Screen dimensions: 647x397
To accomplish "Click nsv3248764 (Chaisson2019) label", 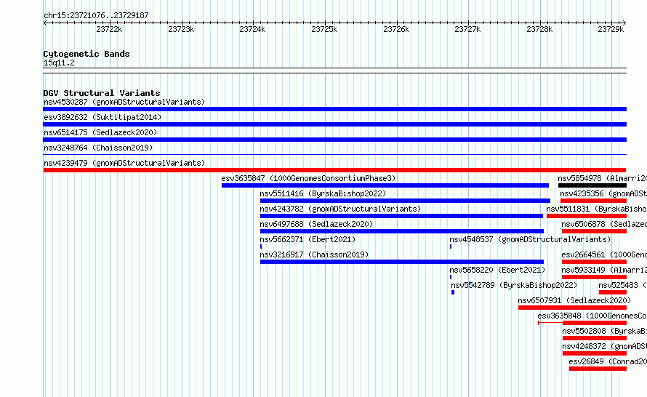I will [98, 148].
